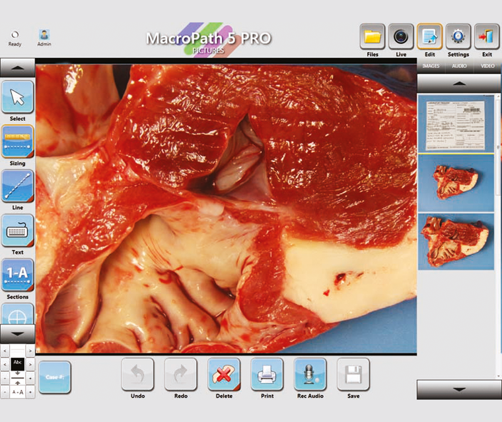
Task: Open Settings gear icon
Action: tap(458, 37)
